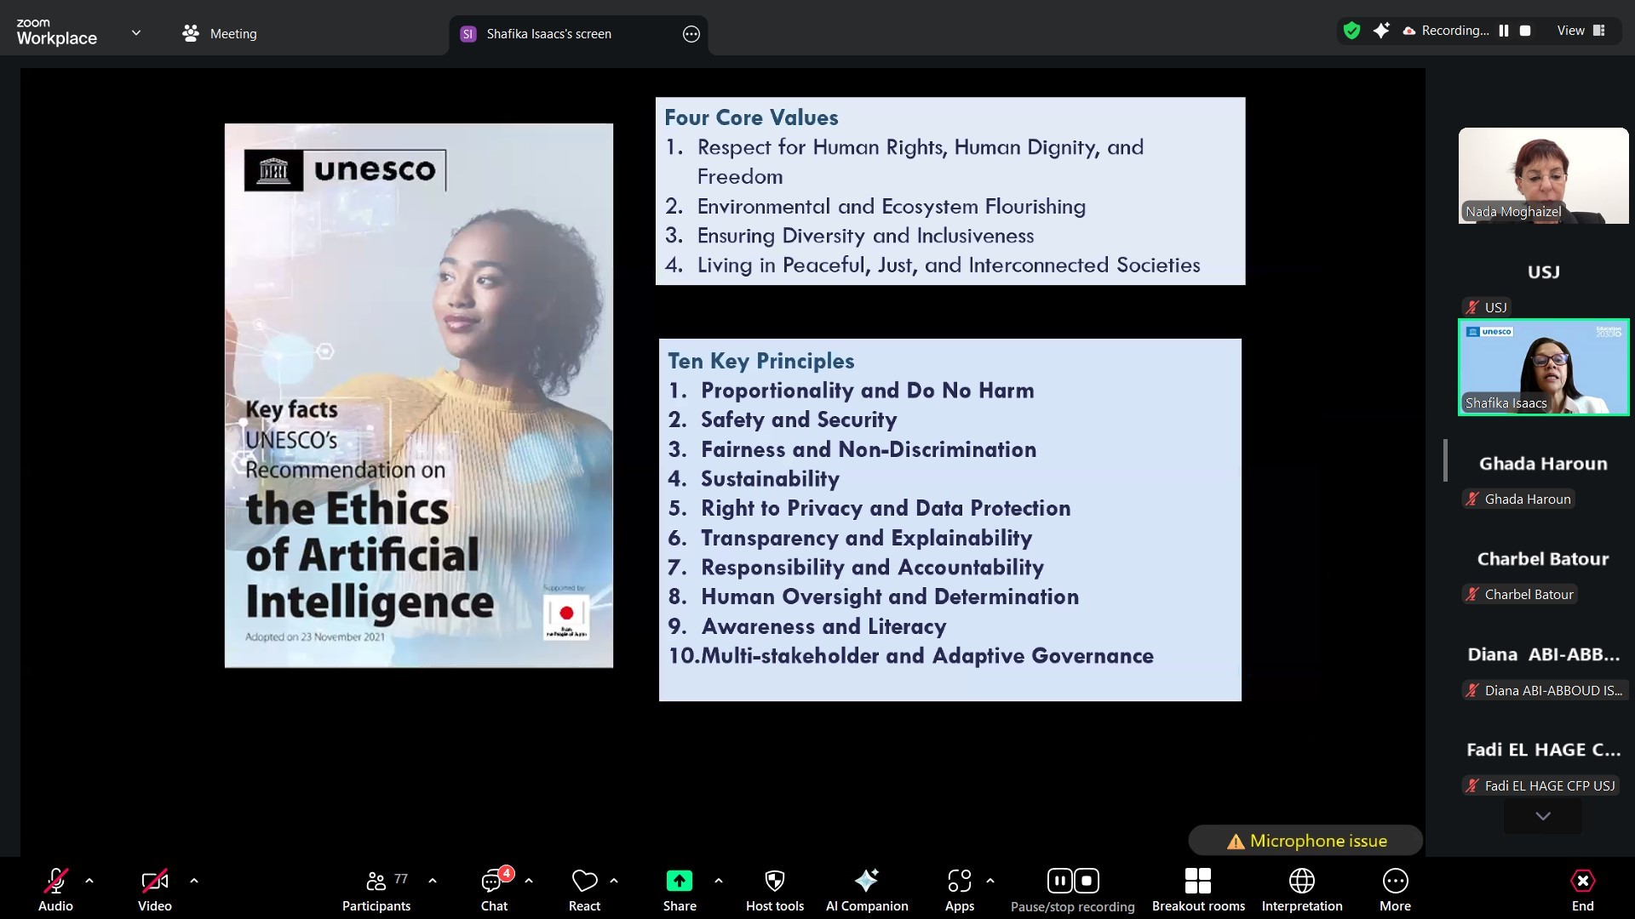Viewport: 1635px width, 919px height.
Task: Click the Microphone issue warning
Action: [x=1306, y=841]
